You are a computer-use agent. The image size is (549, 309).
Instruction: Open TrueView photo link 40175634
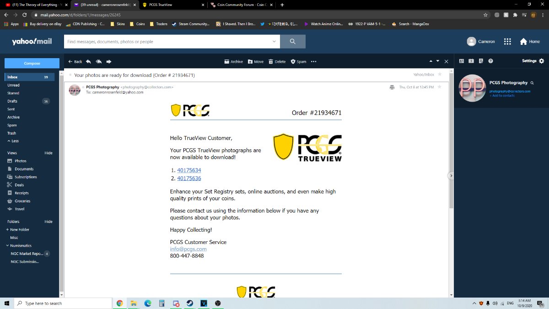pyautogui.click(x=189, y=170)
